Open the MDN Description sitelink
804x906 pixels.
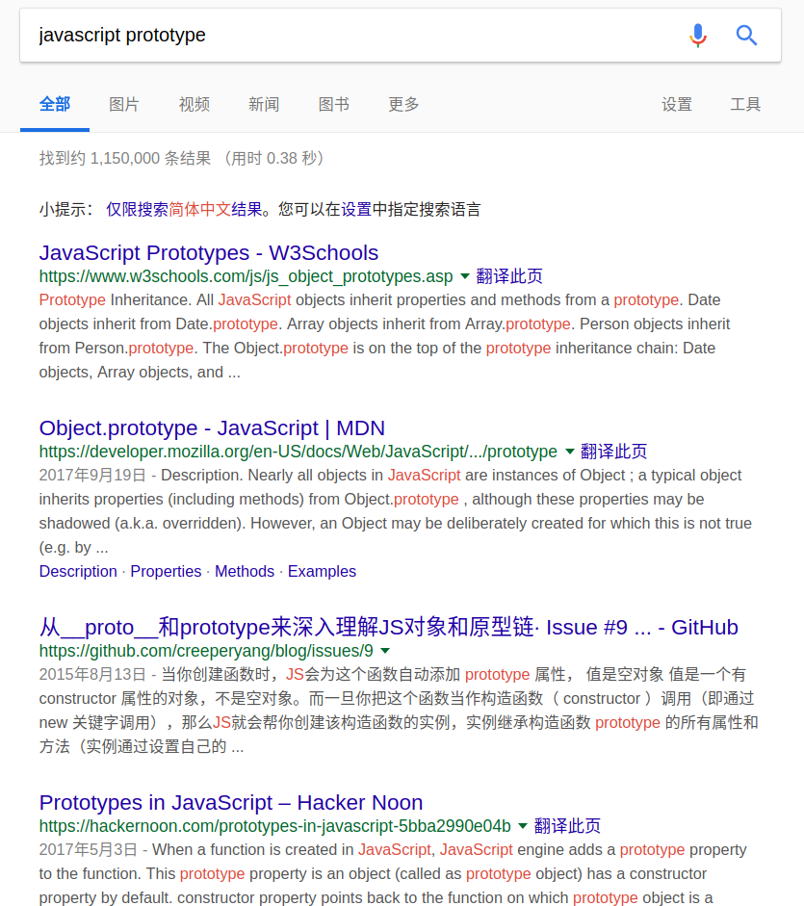point(78,572)
